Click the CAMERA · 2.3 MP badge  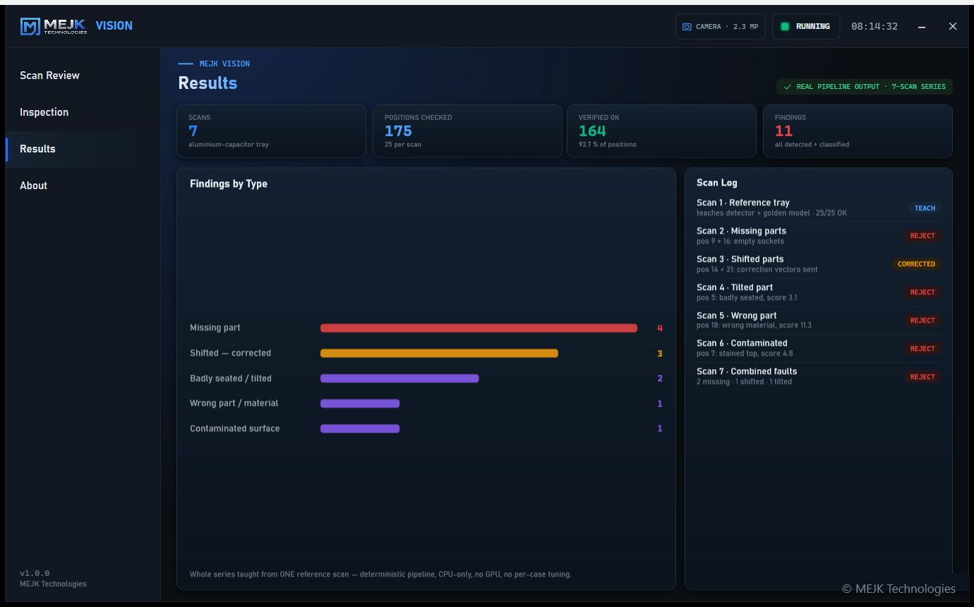click(720, 27)
